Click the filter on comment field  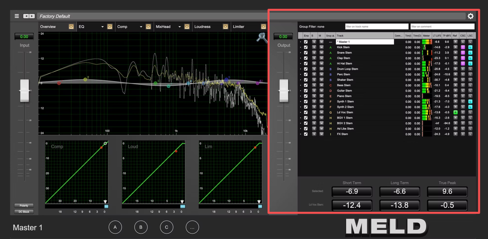442,27
